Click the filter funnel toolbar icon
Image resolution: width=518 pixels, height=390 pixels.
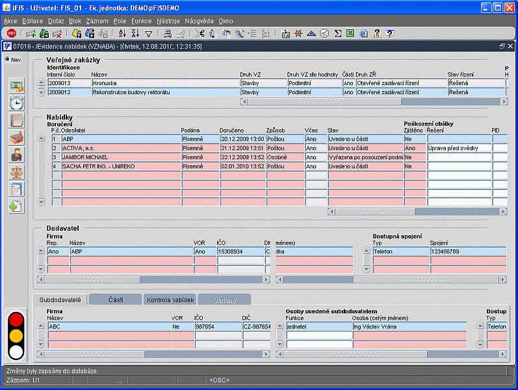pos(148,33)
